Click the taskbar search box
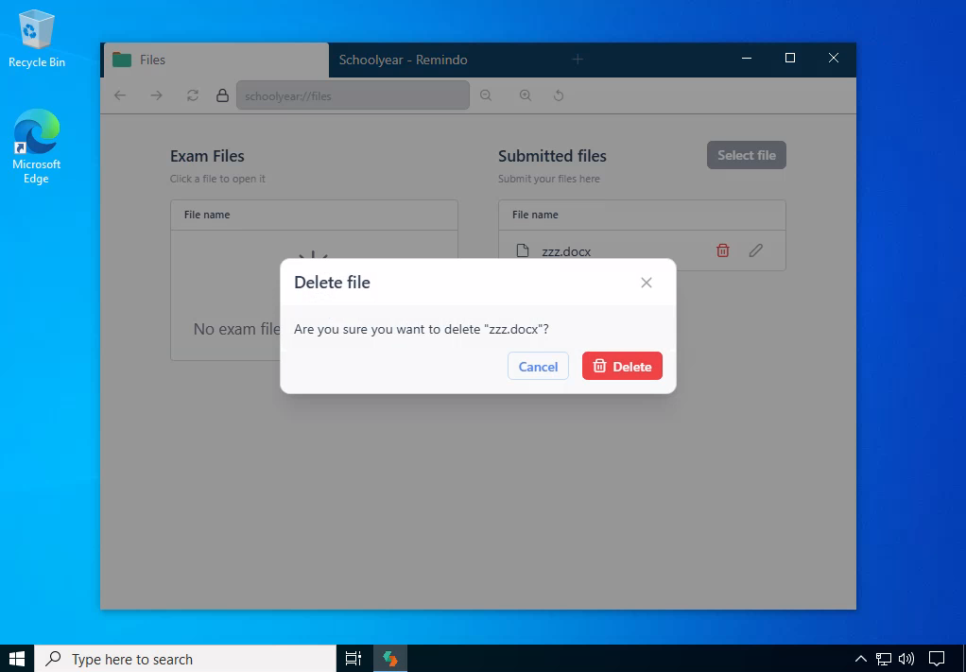 coord(185,659)
